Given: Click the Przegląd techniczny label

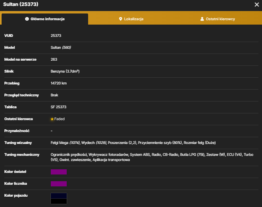Looking at the screenshot, I should (21, 95).
